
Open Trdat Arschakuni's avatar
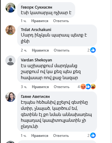(x=10, y=30)
